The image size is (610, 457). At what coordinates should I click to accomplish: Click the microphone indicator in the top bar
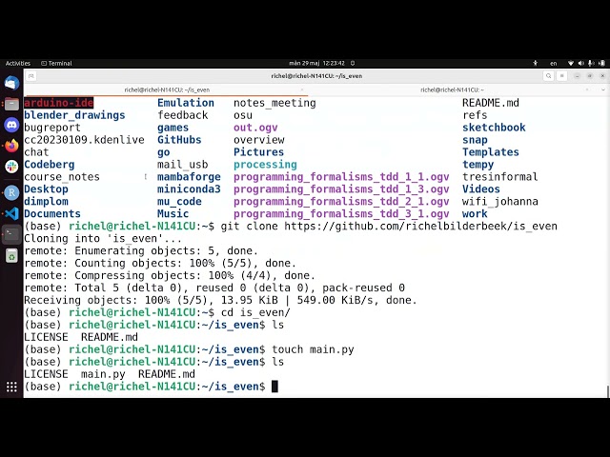click(x=591, y=63)
